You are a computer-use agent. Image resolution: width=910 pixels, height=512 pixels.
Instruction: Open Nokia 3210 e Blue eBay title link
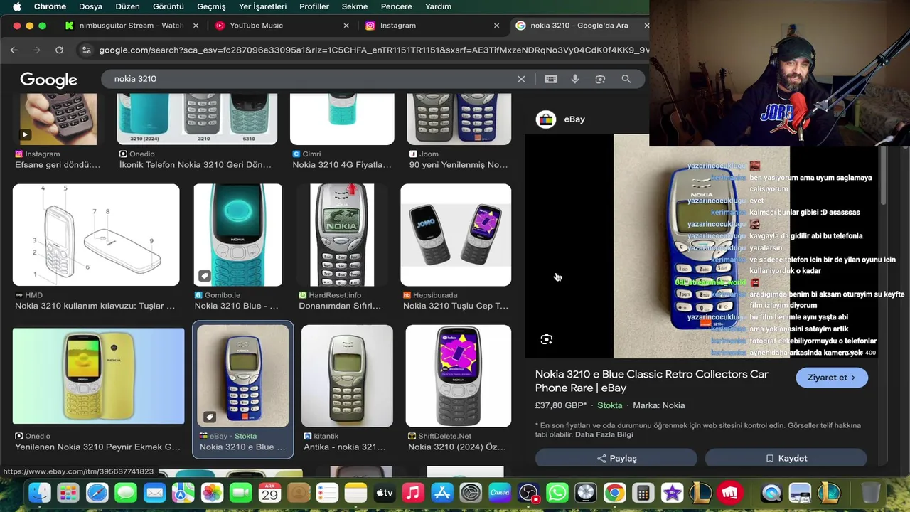click(652, 381)
